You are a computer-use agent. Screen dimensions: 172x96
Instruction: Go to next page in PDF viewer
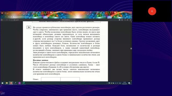pyautogui.click(x=9, y=20)
